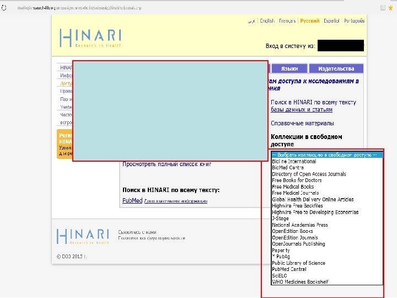Switch language to Português

(354, 21)
